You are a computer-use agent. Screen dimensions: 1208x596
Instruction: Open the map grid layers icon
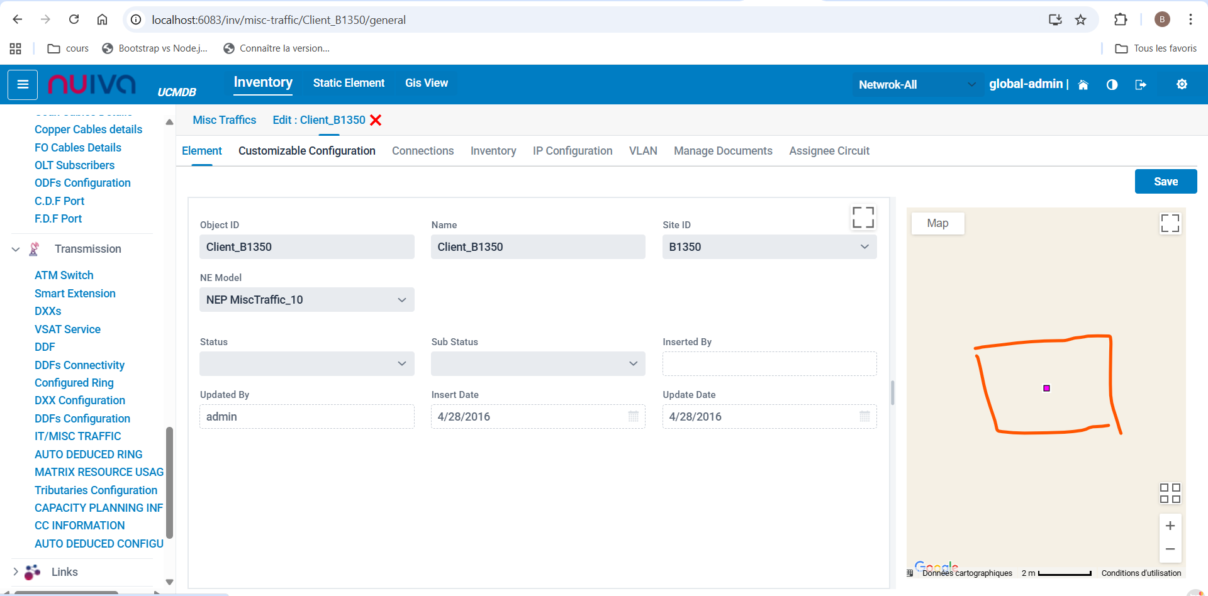coord(1170,493)
